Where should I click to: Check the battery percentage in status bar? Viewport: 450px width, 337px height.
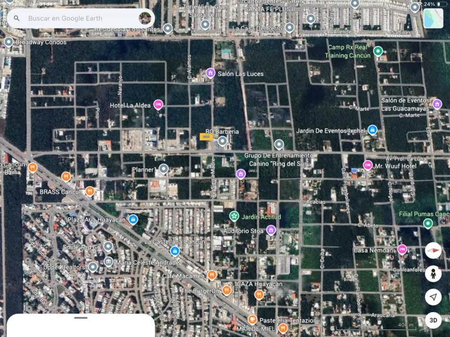pos(429,4)
